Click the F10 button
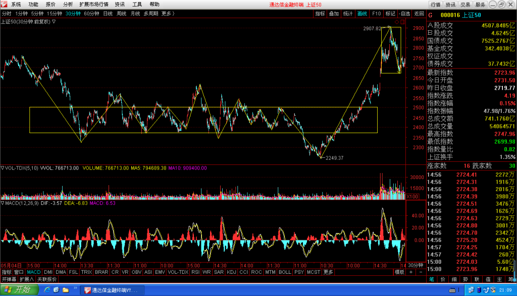 (376, 14)
